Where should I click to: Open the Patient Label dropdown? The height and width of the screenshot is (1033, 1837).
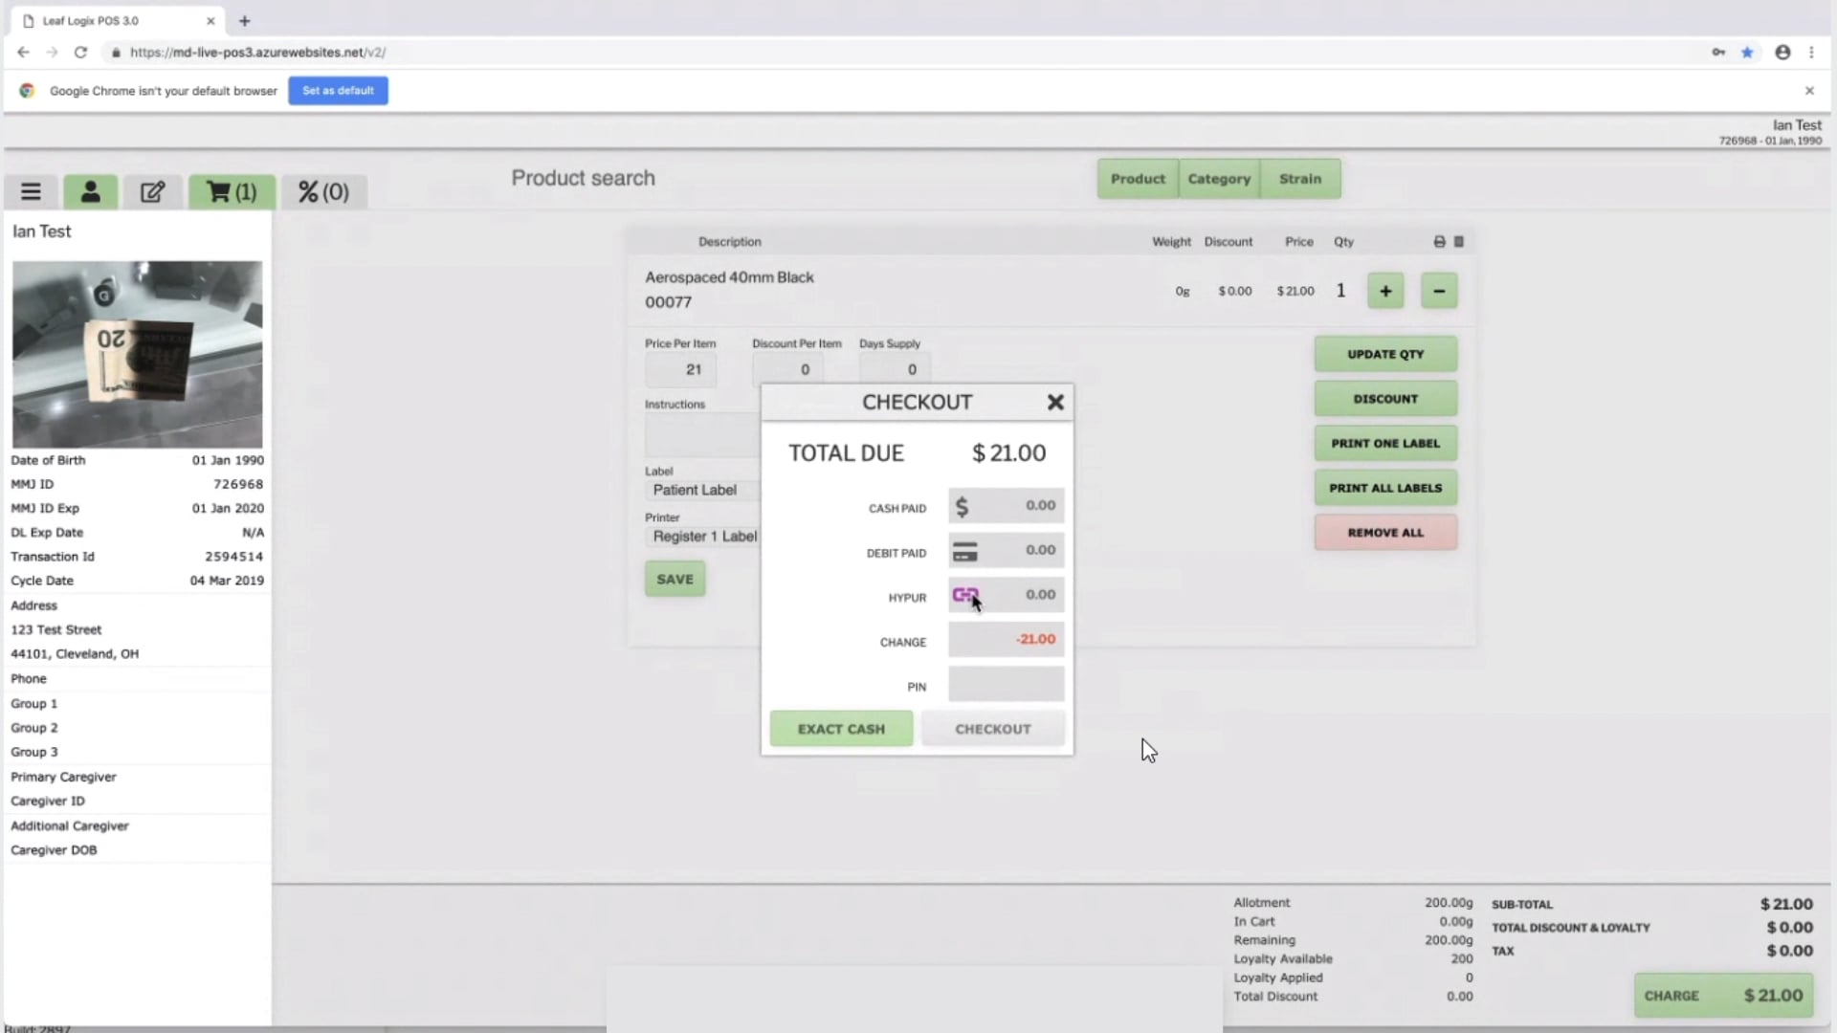703,491
